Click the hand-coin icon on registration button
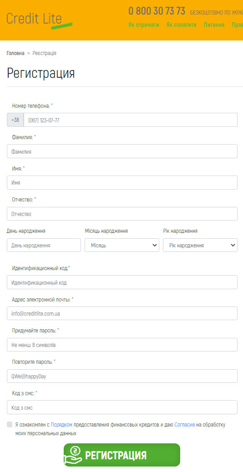 [x=73, y=455]
